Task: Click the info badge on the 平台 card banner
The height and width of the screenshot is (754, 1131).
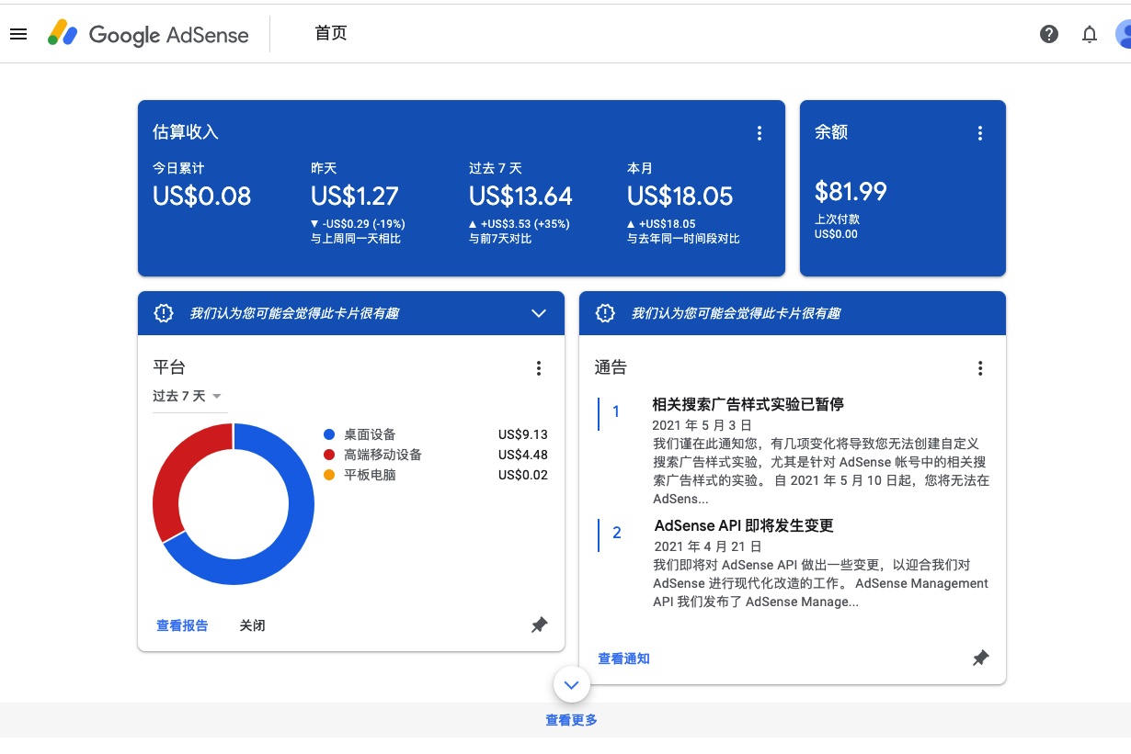Action: [x=164, y=313]
